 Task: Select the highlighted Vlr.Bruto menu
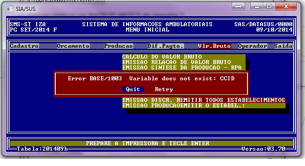point(214,46)
